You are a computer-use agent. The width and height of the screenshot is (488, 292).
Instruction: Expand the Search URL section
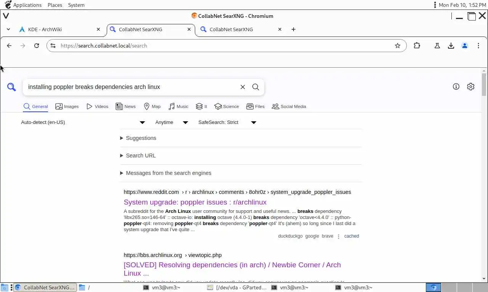(x=138, y=156)
